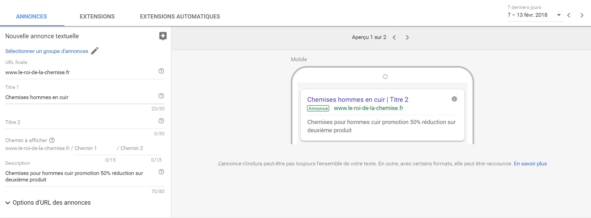Click the feedback star icon beside Nouvelle annonce textuelle

(x=163, y=36)
